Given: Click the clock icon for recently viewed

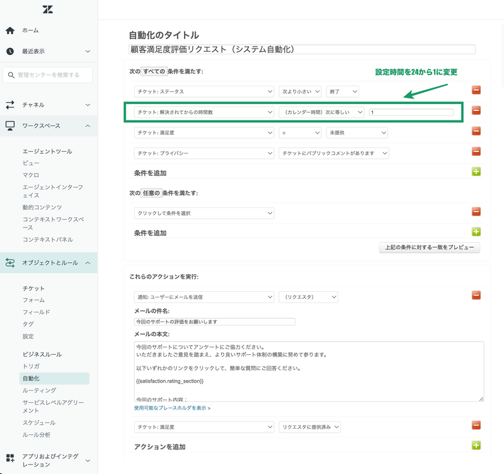Looking at the screenshot, I should pyautogui.click(x=10, y=51).
